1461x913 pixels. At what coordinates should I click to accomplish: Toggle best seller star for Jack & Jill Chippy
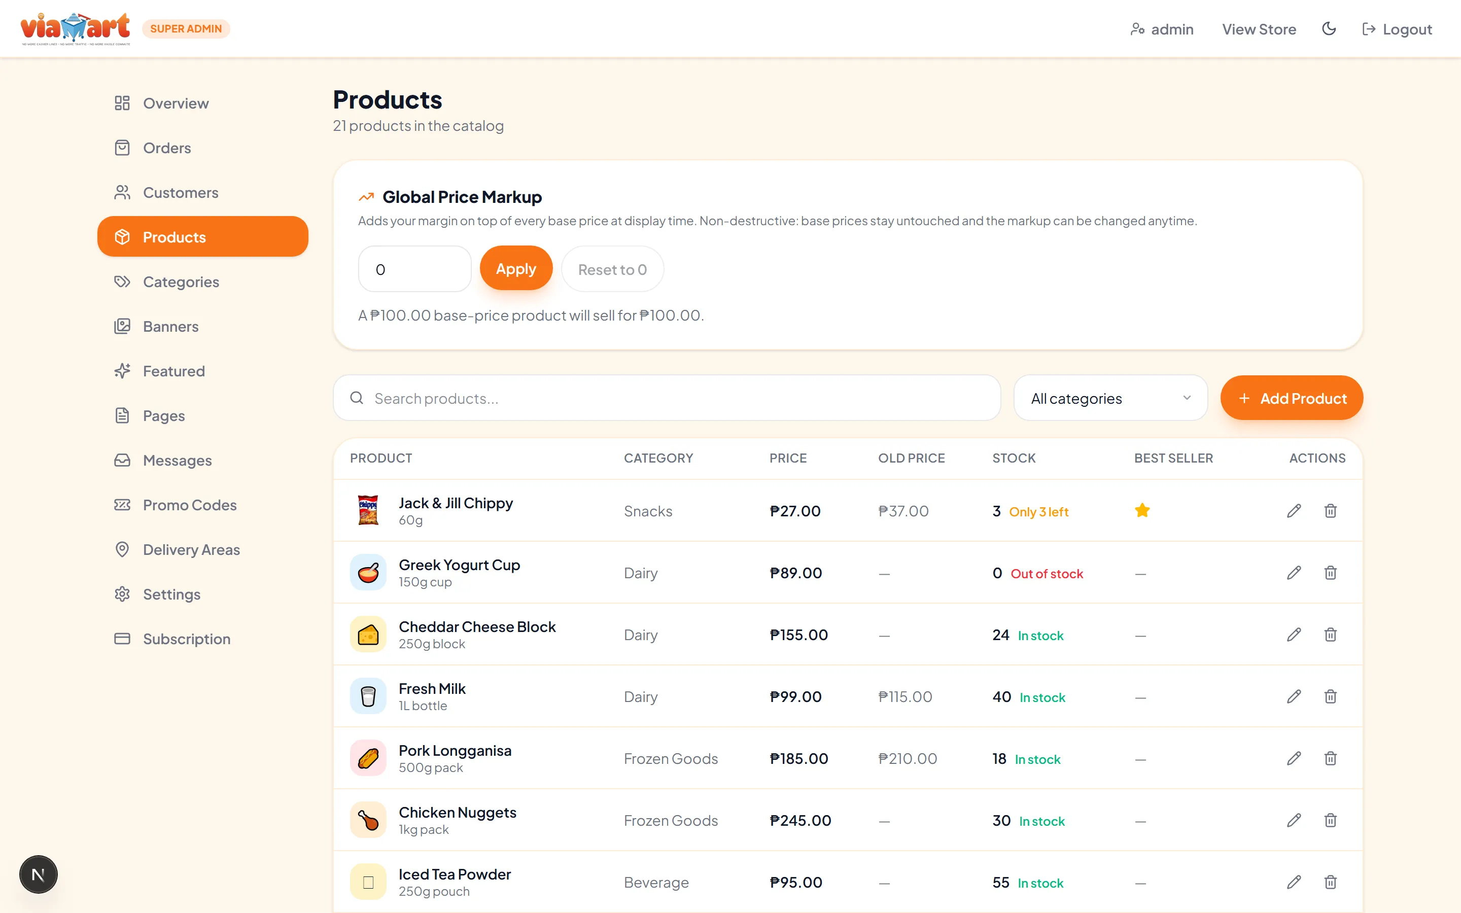click(1142, 511)
